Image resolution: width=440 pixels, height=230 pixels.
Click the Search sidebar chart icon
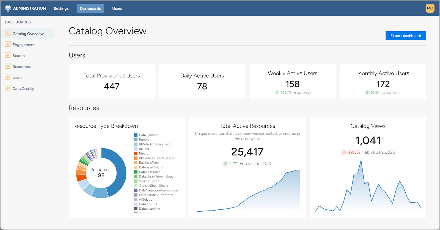[x=8, y=55]
